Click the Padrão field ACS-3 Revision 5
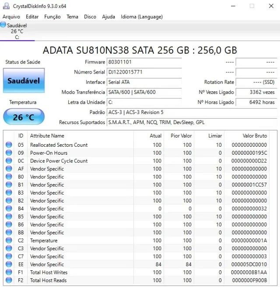This screenshot has width=280, height=287. click(192, 112)
